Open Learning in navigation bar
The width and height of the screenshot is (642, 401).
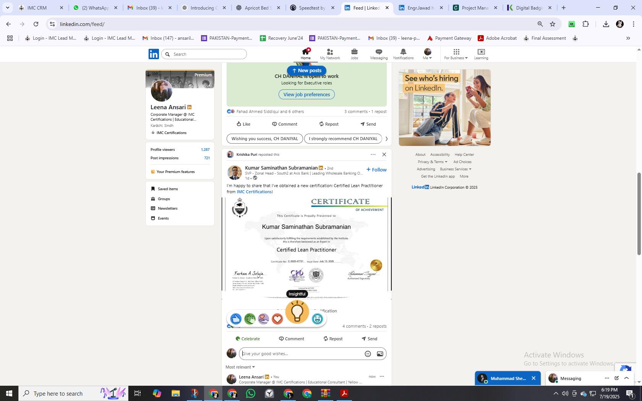481,54
